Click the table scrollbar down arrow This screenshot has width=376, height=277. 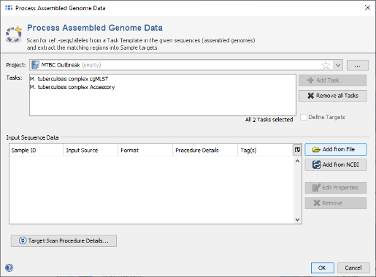pyautogui.click(x=297, y=219)
